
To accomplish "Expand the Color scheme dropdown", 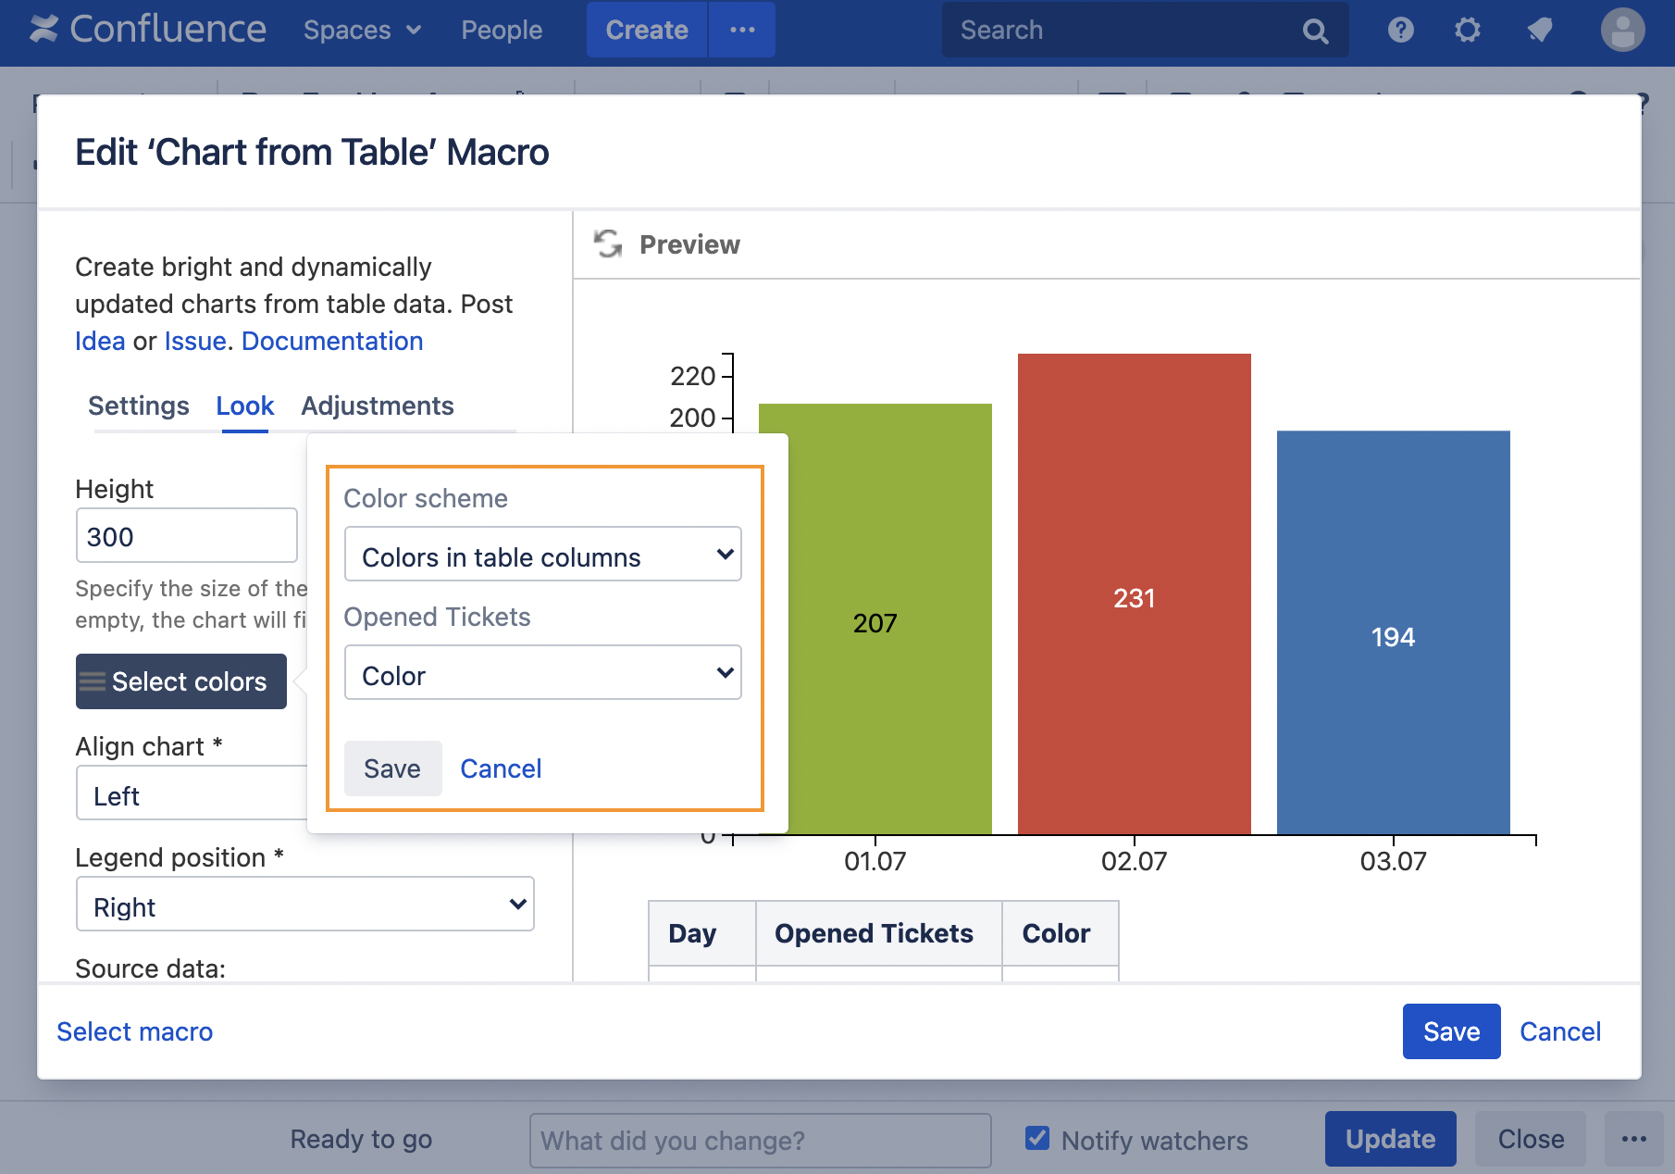I will [542, 555].
